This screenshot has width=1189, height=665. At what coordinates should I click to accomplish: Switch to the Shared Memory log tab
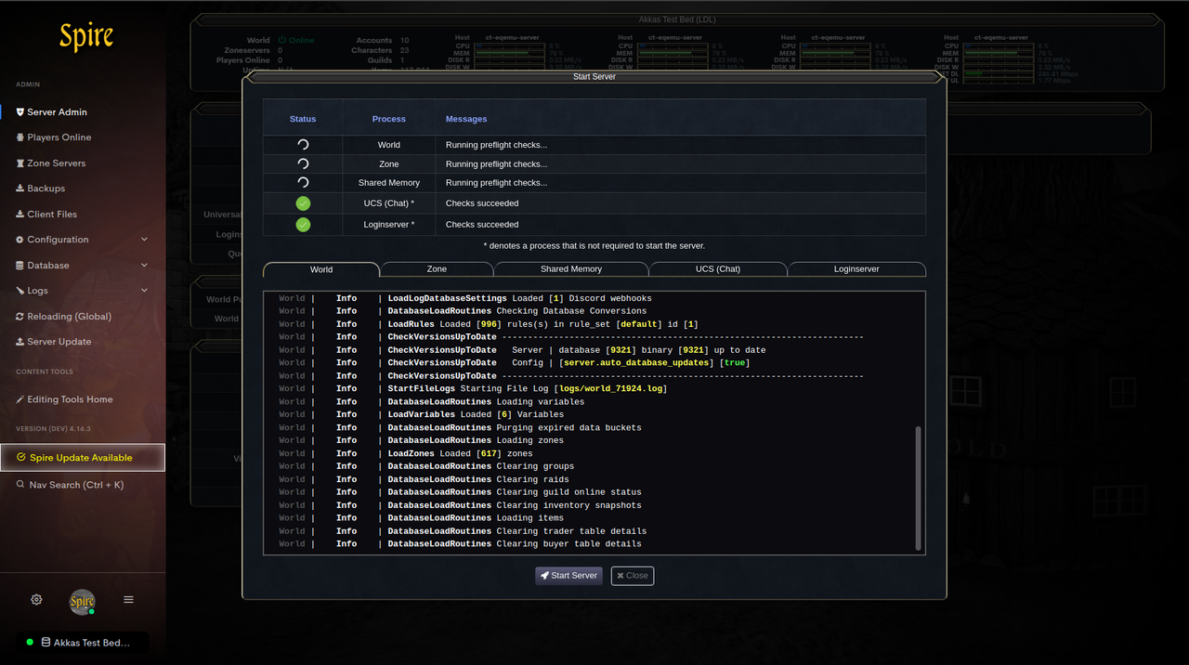point(571,269)
